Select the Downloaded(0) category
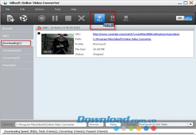 pyautogui.click(x=17, y=50)
